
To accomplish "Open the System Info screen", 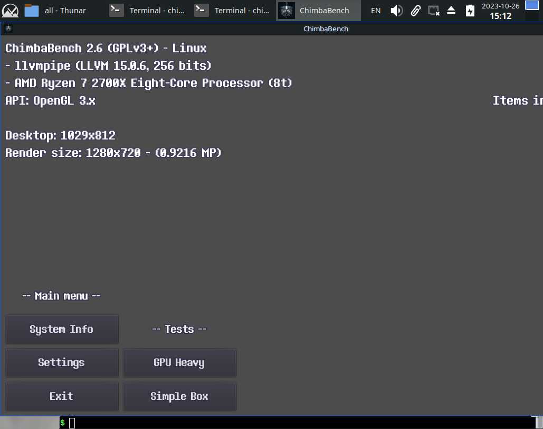I will 62,329.
